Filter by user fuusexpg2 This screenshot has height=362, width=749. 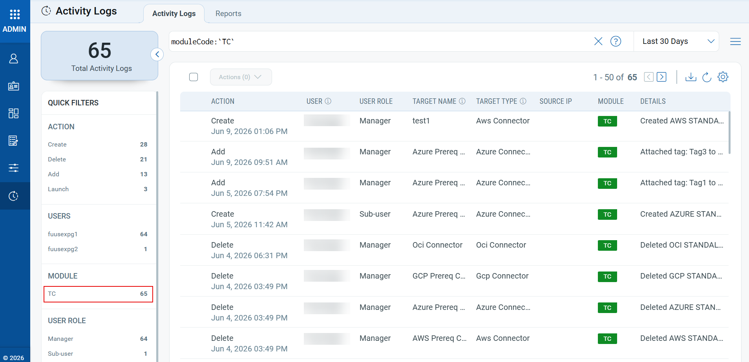coord(98,249)
